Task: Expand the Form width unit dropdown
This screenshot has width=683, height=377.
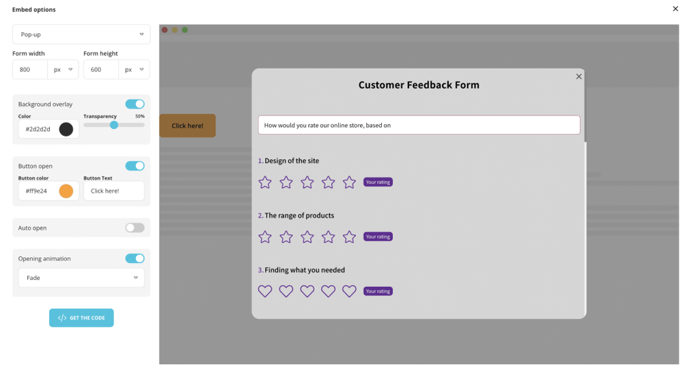Action: (x=63, y=70)
